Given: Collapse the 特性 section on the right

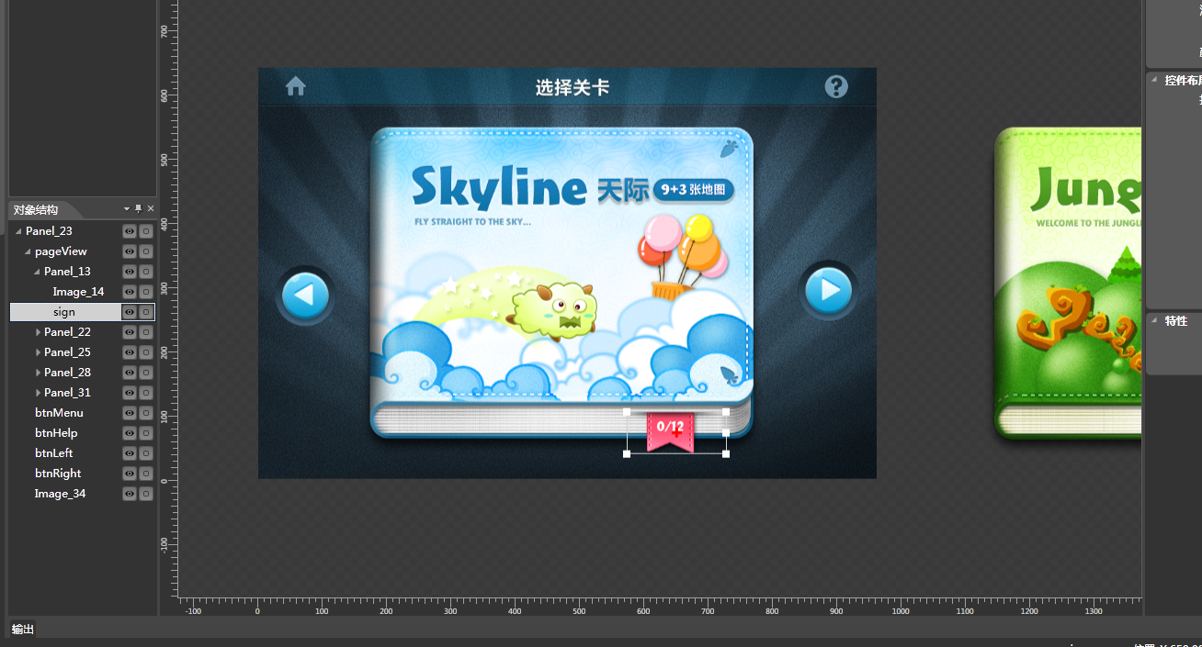Looking at the screenshot, I should (x=1155, y=320).
